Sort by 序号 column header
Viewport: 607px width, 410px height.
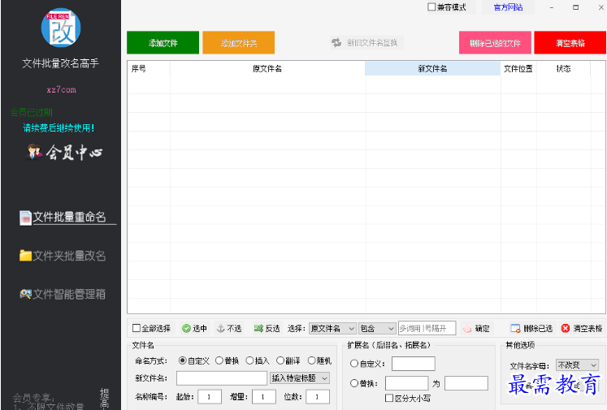149,69
